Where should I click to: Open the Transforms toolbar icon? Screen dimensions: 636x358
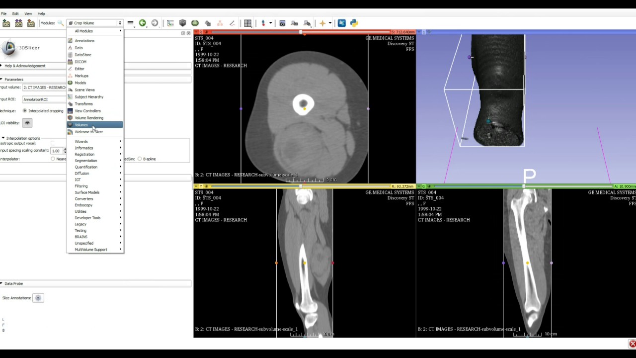click(x=207, y=23)
